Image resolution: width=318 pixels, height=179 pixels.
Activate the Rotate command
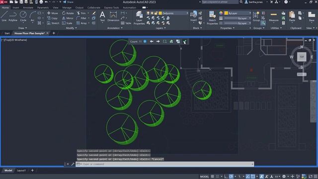click(x=68, y=13)
